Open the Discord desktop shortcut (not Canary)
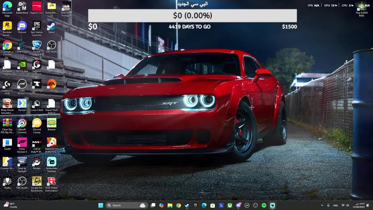The height and width of the screenshot is (210, 373). click(22, 27)
